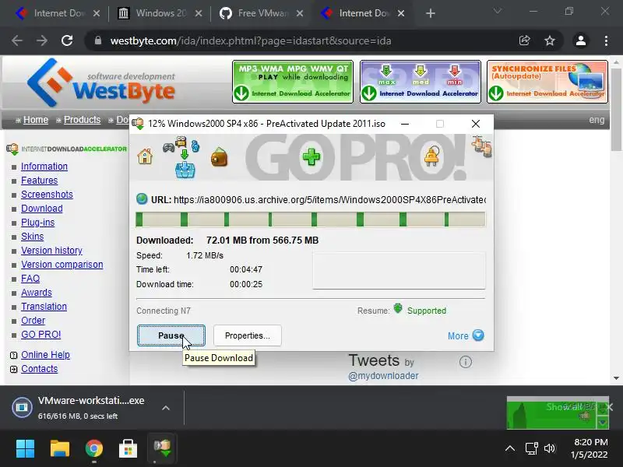Open Online Help link
This screenshot has width=623, height=467.
(45, 355)
